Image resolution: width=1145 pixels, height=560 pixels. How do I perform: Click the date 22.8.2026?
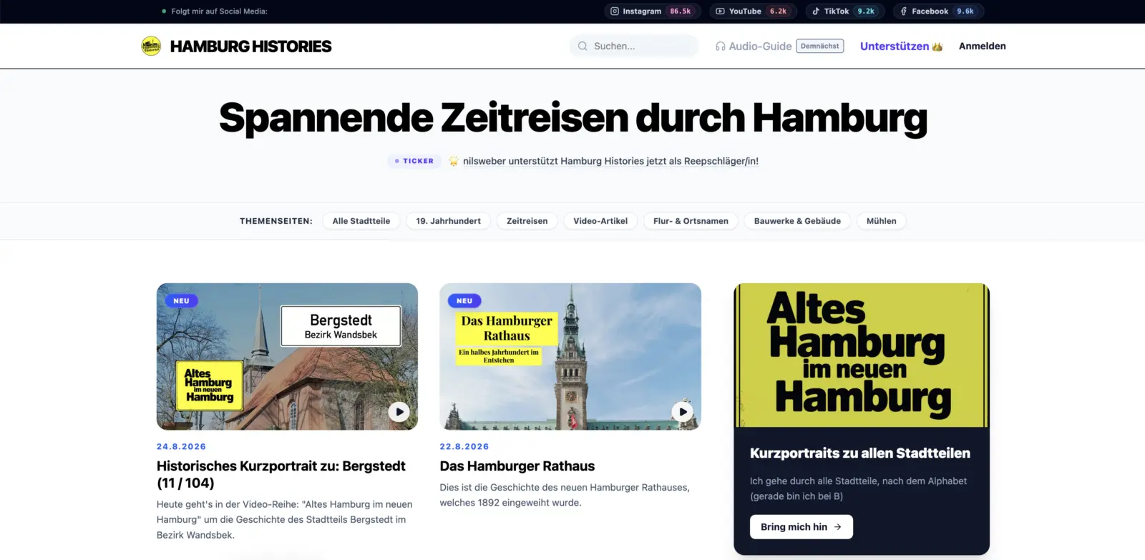[x=464, y=446]
